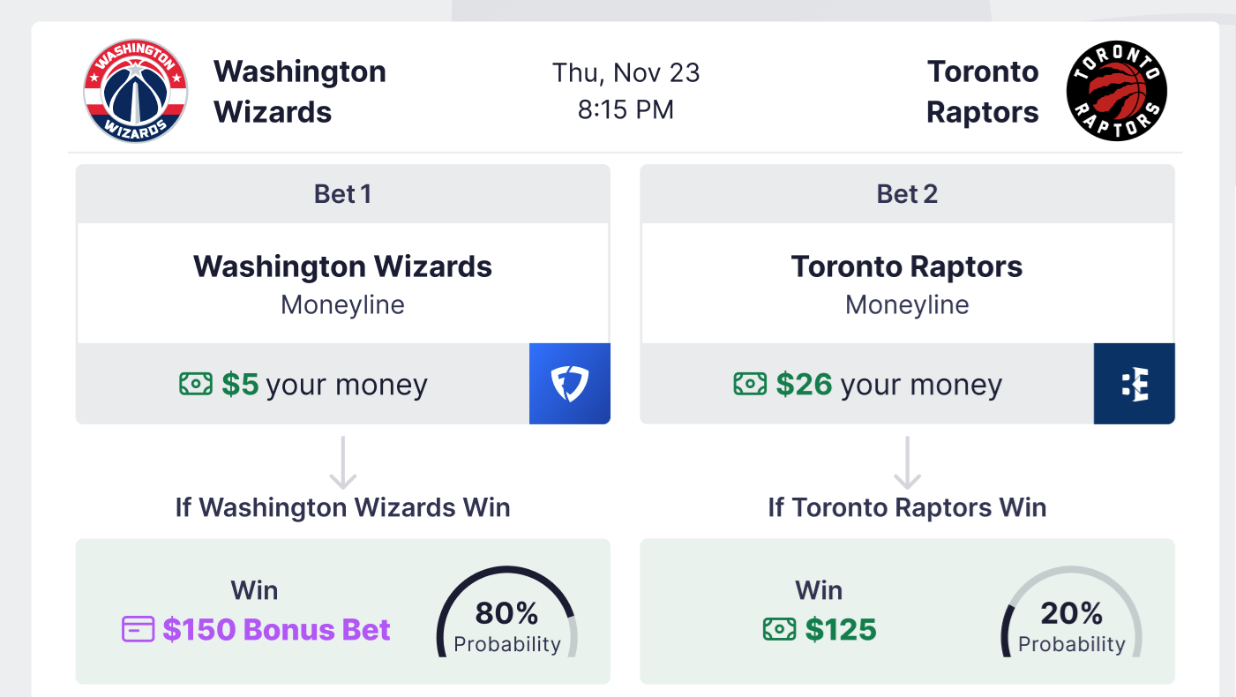
Task: Click the Washington Wizards Moneyline bet
Action: click(343, 283)
